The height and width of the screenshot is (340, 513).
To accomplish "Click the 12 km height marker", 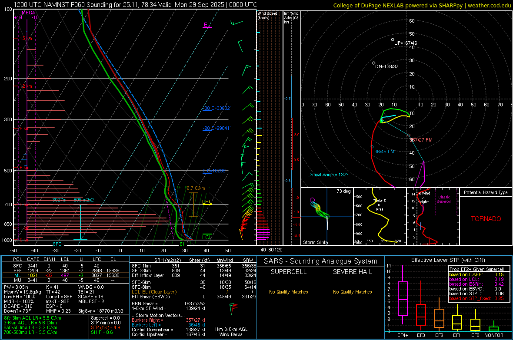I will (26, 86).
